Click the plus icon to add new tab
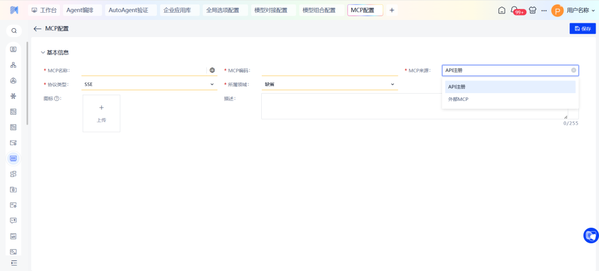The width and height of the screenshot is (599, 271). click(392, 10)
